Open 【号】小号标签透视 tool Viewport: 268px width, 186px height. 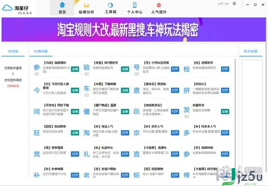(x=175, y=69)
